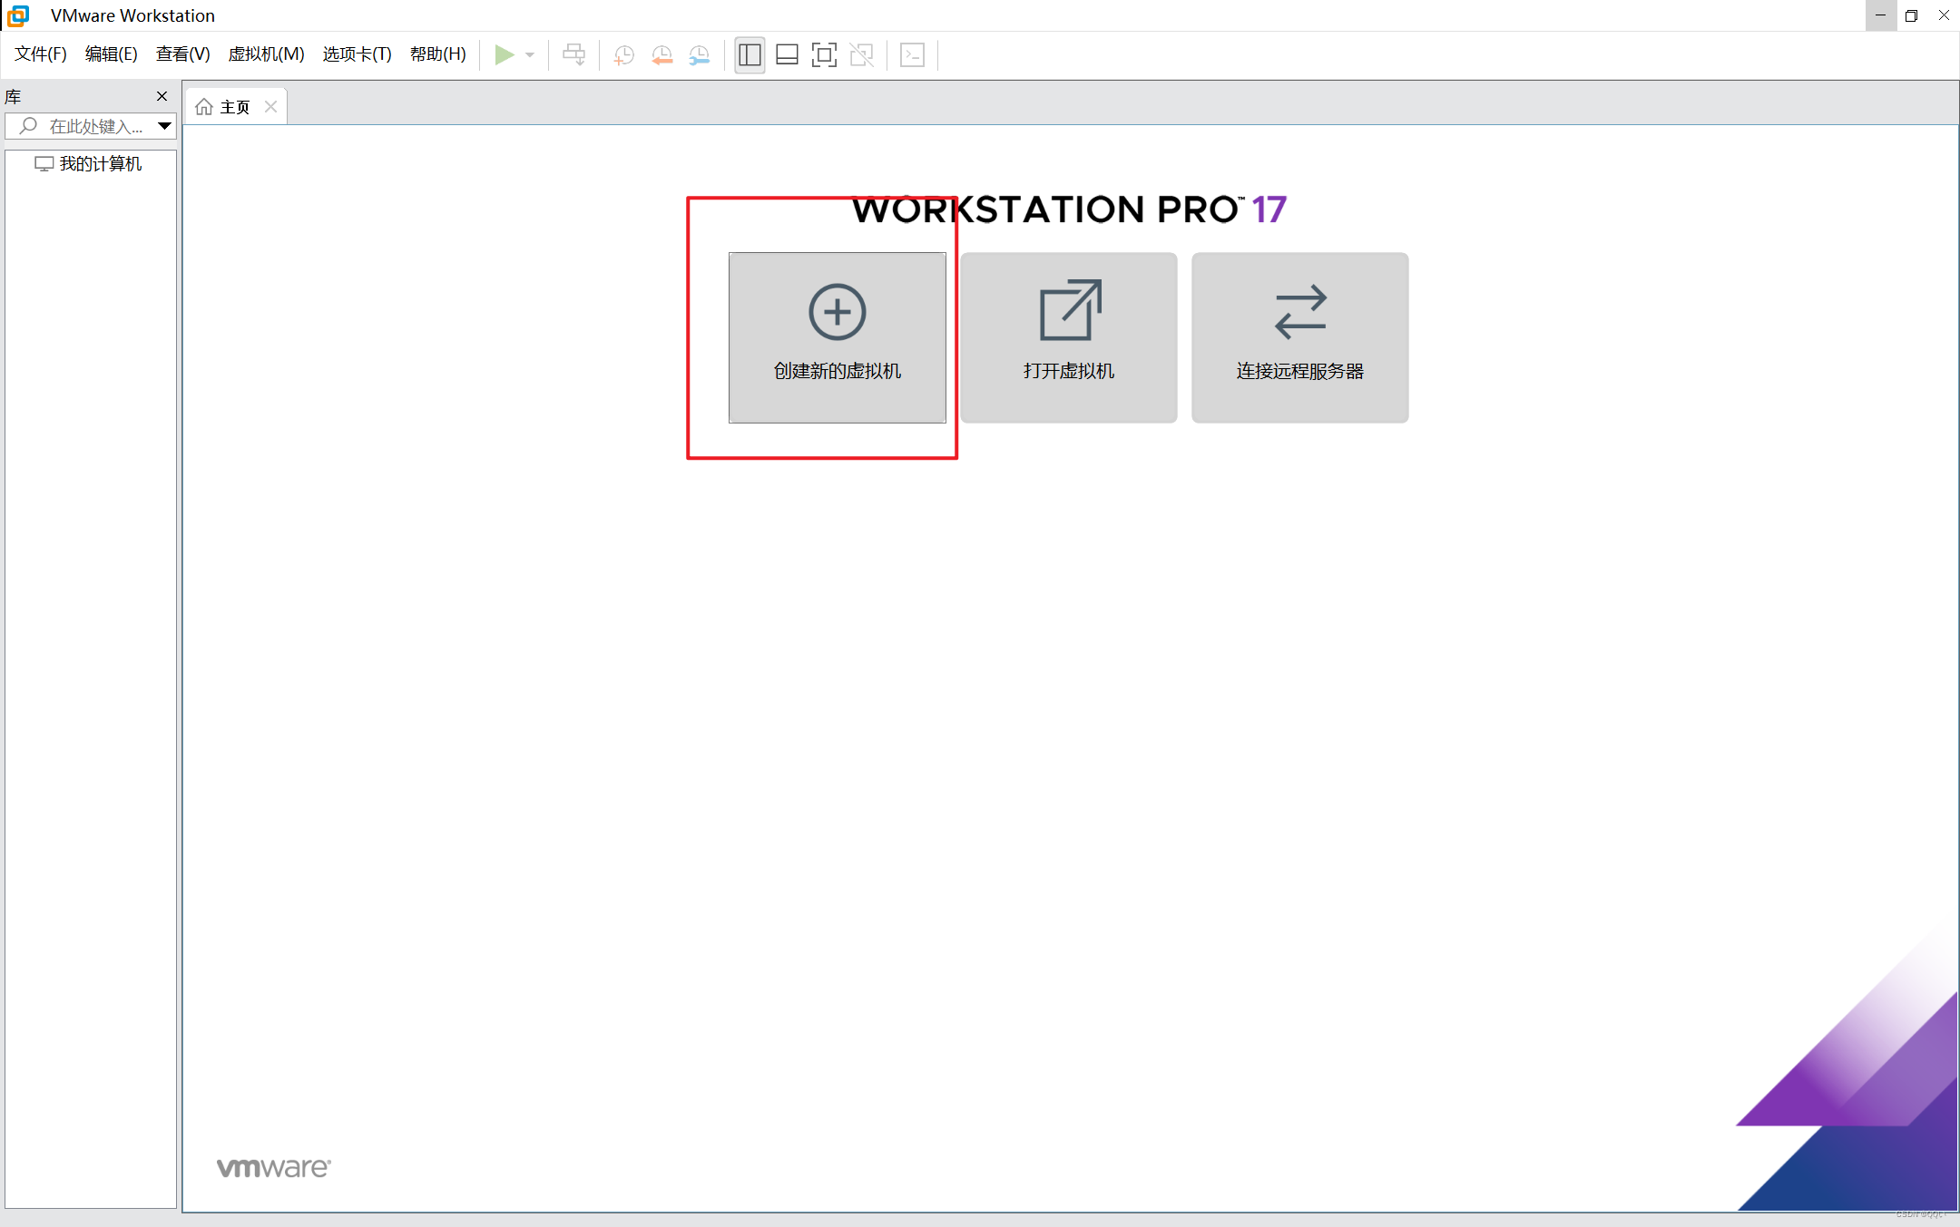Toggle the thumbnail bar view icon
The width and height of the screenshot is (1960, 1227).
click(787, 54)
